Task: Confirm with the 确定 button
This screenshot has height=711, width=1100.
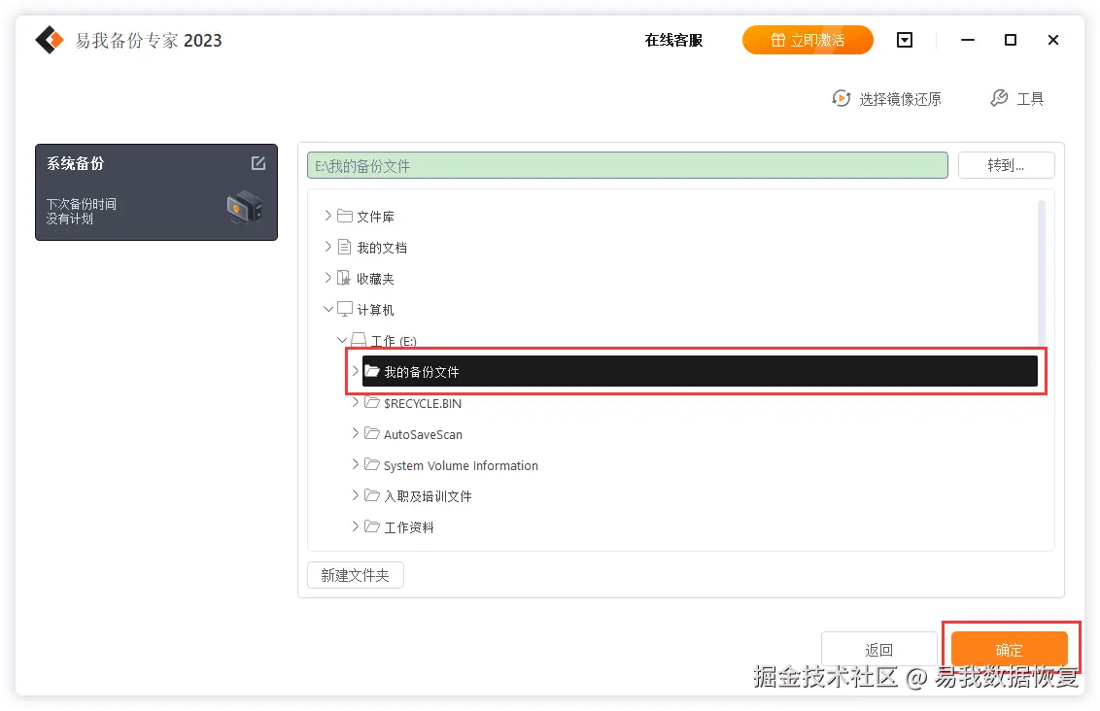Action: (x=1009, y=649)
